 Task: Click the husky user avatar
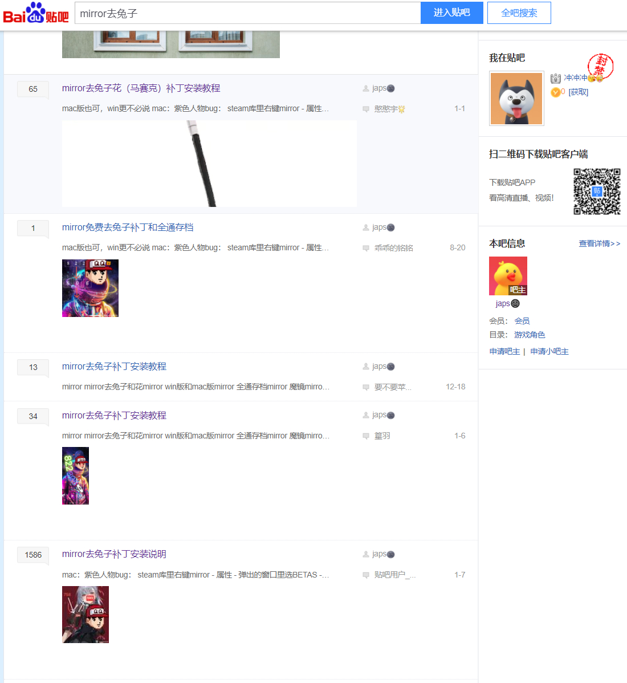(x=516, y=99)
